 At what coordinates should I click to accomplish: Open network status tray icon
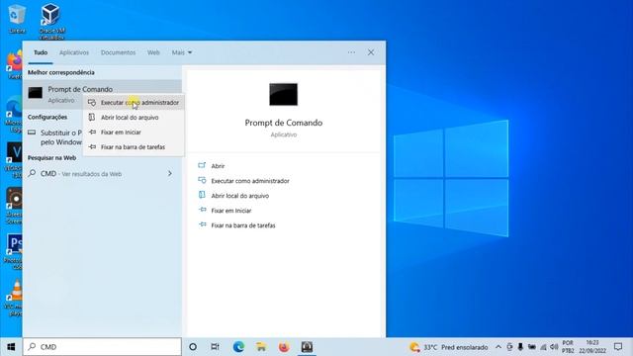pyautogui.click(x=543, y=347)
